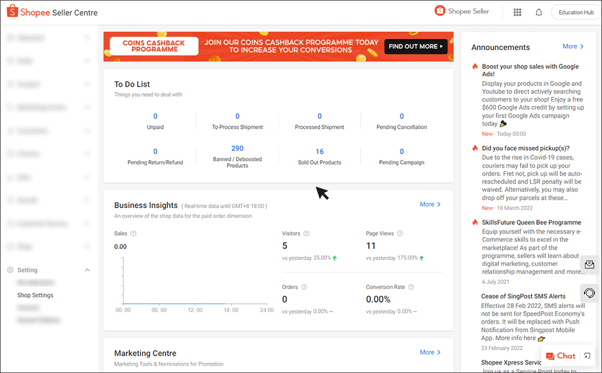The width and height of the screenshot is (602, 373).
Task: Open More next to Announcements
Action: [x=573, y=46]
